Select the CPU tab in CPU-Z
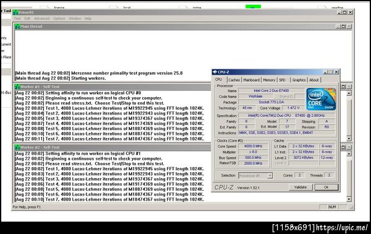The width and height of the screenshot is (371, 234). click(219, 80)
